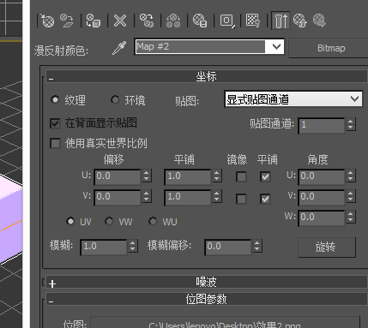Click the W 角度 value field
Screen dimensions: 368x328
(322, 218)
